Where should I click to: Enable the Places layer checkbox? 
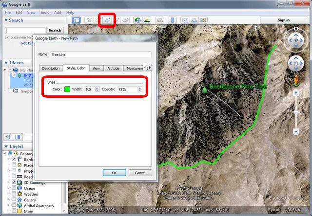[x=14, y=164]
